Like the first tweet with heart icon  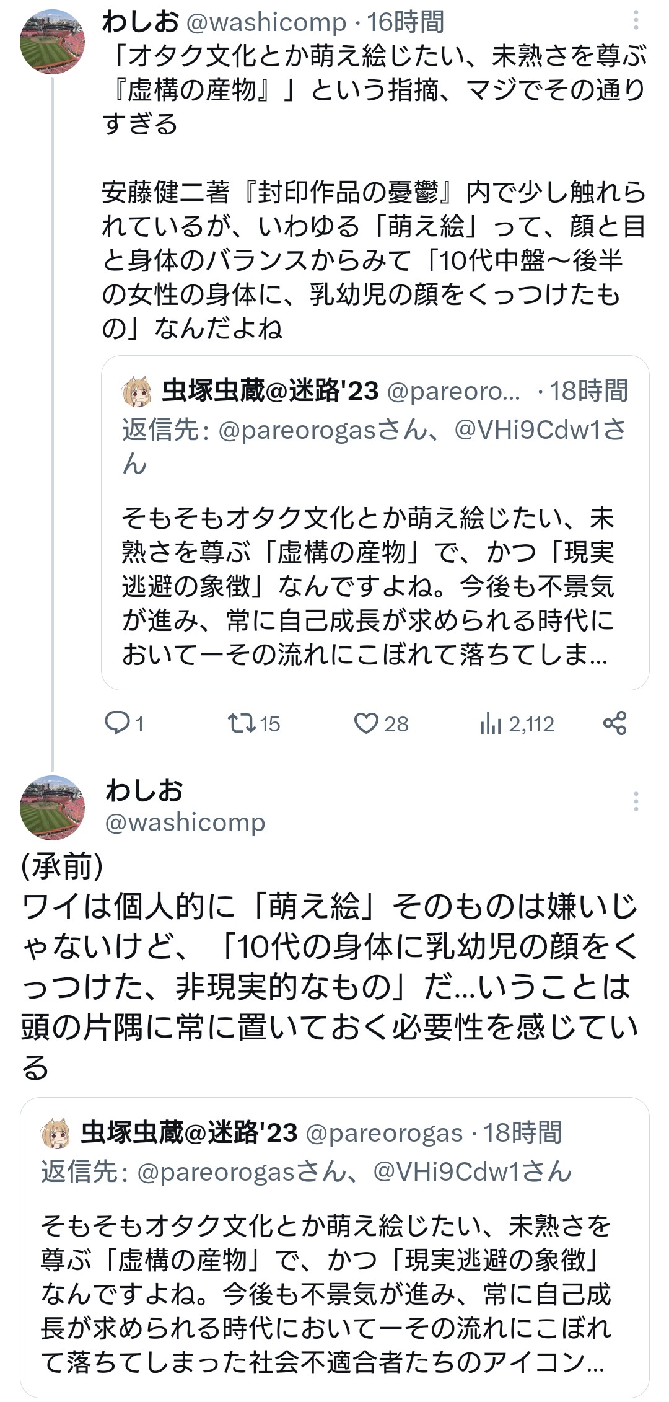(366, 723)
